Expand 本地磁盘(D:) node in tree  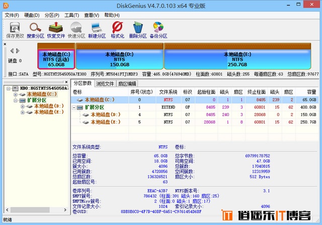[x=22, y=106]
